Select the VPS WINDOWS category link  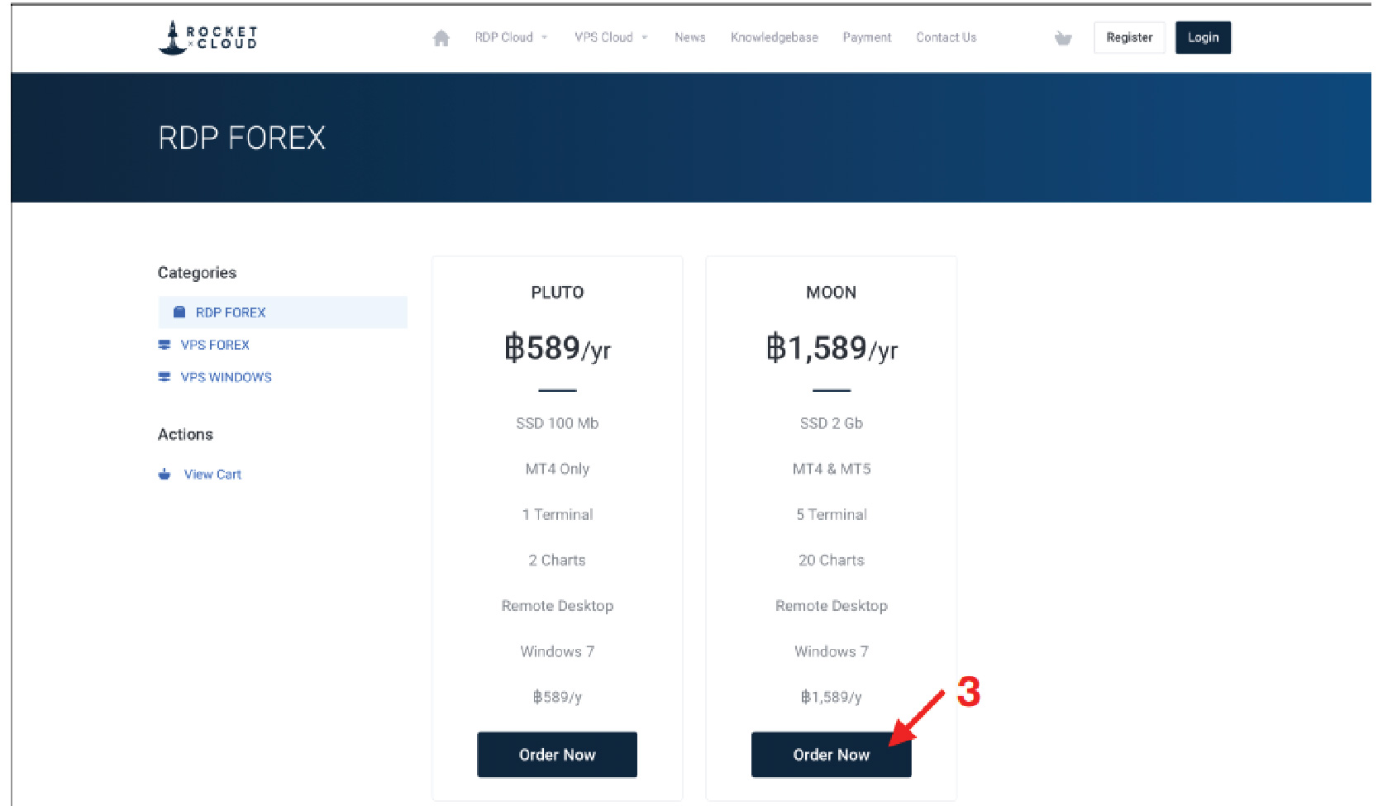[226, 377]
